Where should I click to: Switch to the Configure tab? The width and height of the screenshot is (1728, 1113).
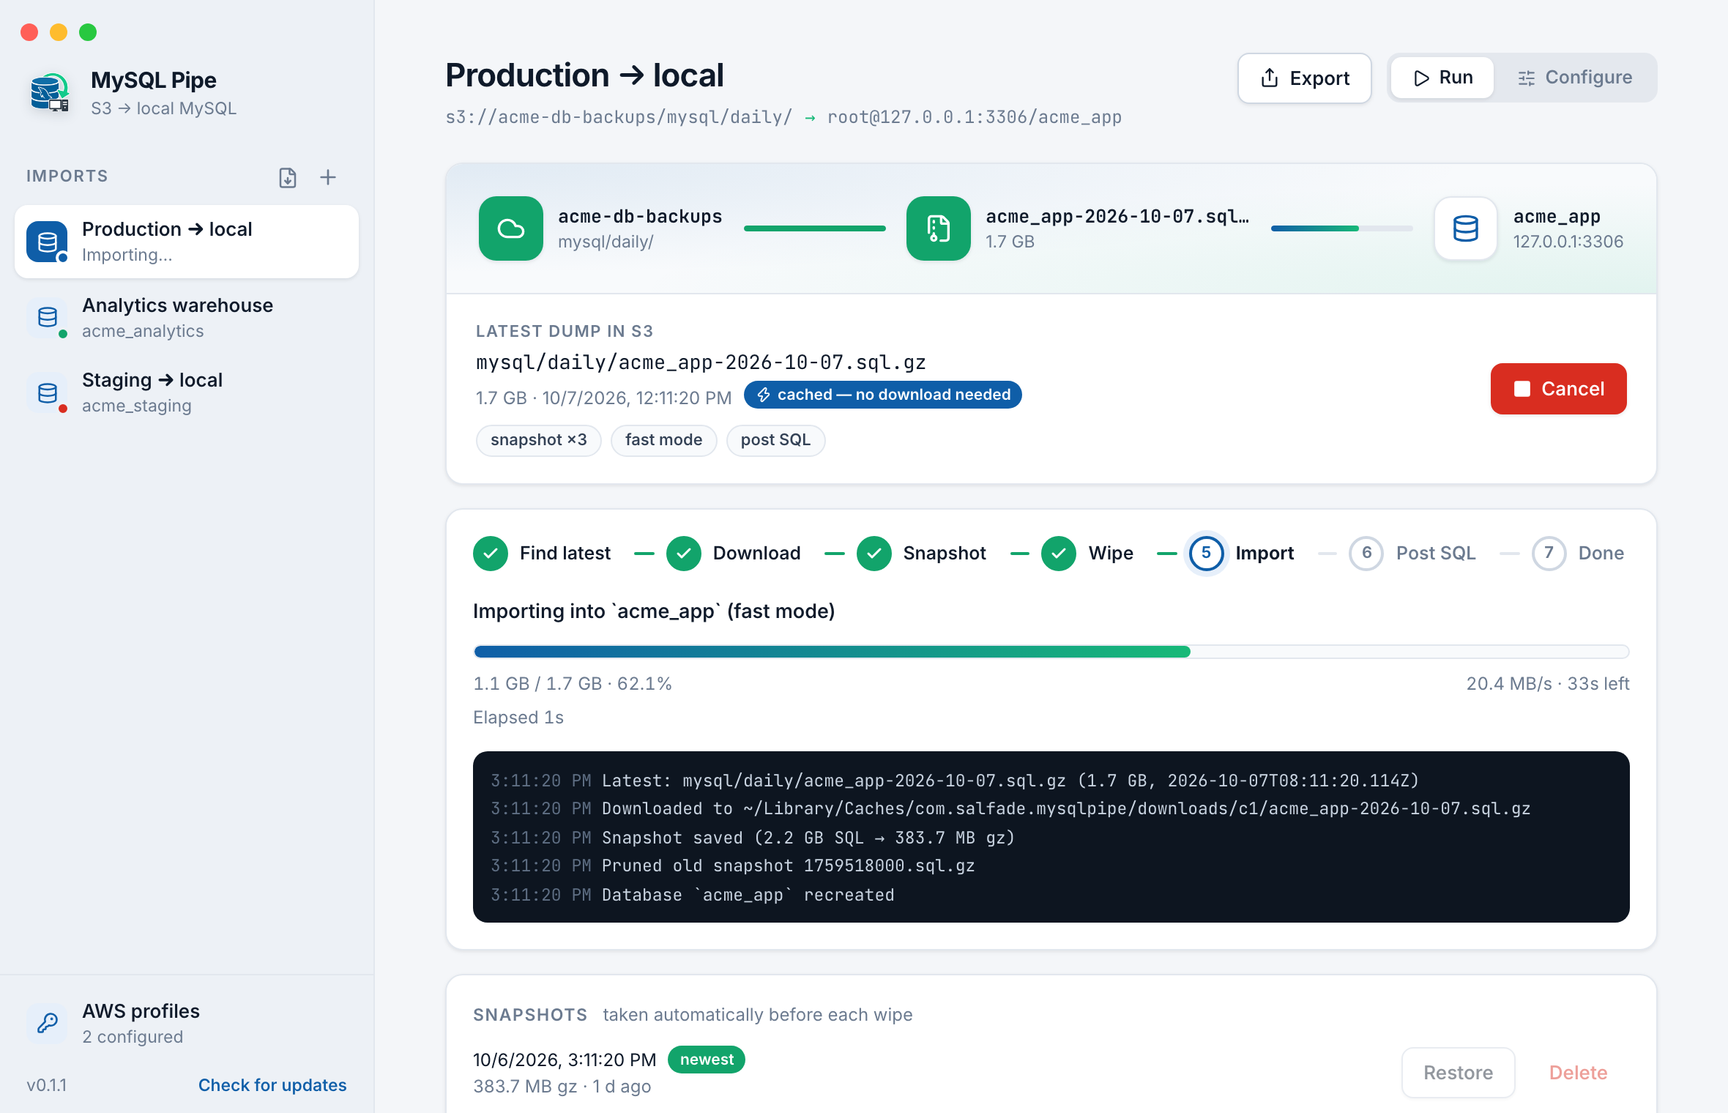(1574, 78)
